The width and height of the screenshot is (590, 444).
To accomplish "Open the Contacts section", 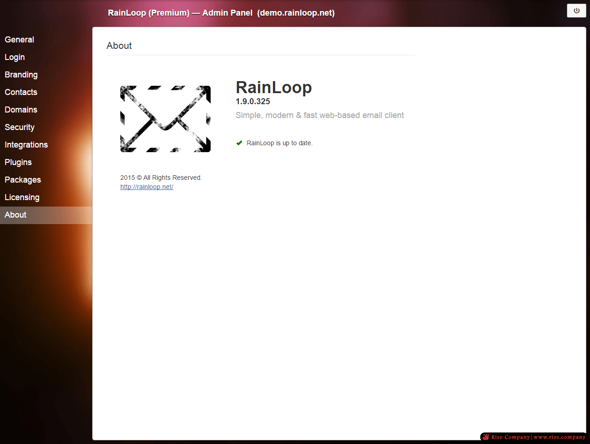I will (46, 92).
